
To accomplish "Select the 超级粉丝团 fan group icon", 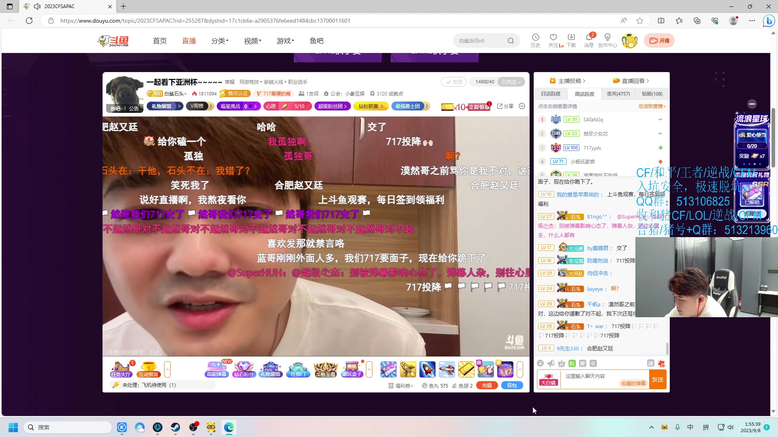I will point(332,106).
